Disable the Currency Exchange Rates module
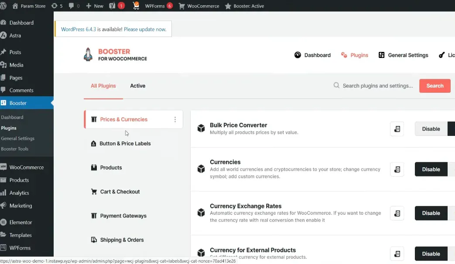Viewport: 455px width, 264px height. click(x=431, y=213)
